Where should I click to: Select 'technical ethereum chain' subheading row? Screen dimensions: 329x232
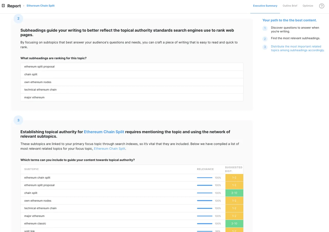coord(132,90)
